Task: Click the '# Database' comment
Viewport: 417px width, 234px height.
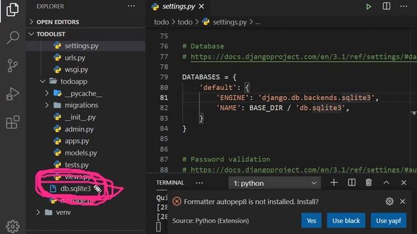Action: tap(203, 46)
